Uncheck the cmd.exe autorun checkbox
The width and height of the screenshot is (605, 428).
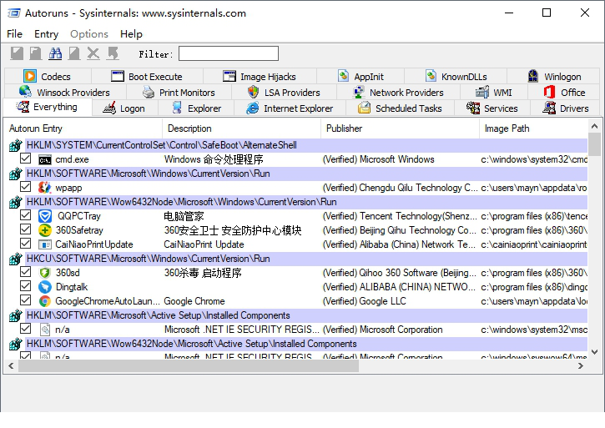tap(26, 159)
